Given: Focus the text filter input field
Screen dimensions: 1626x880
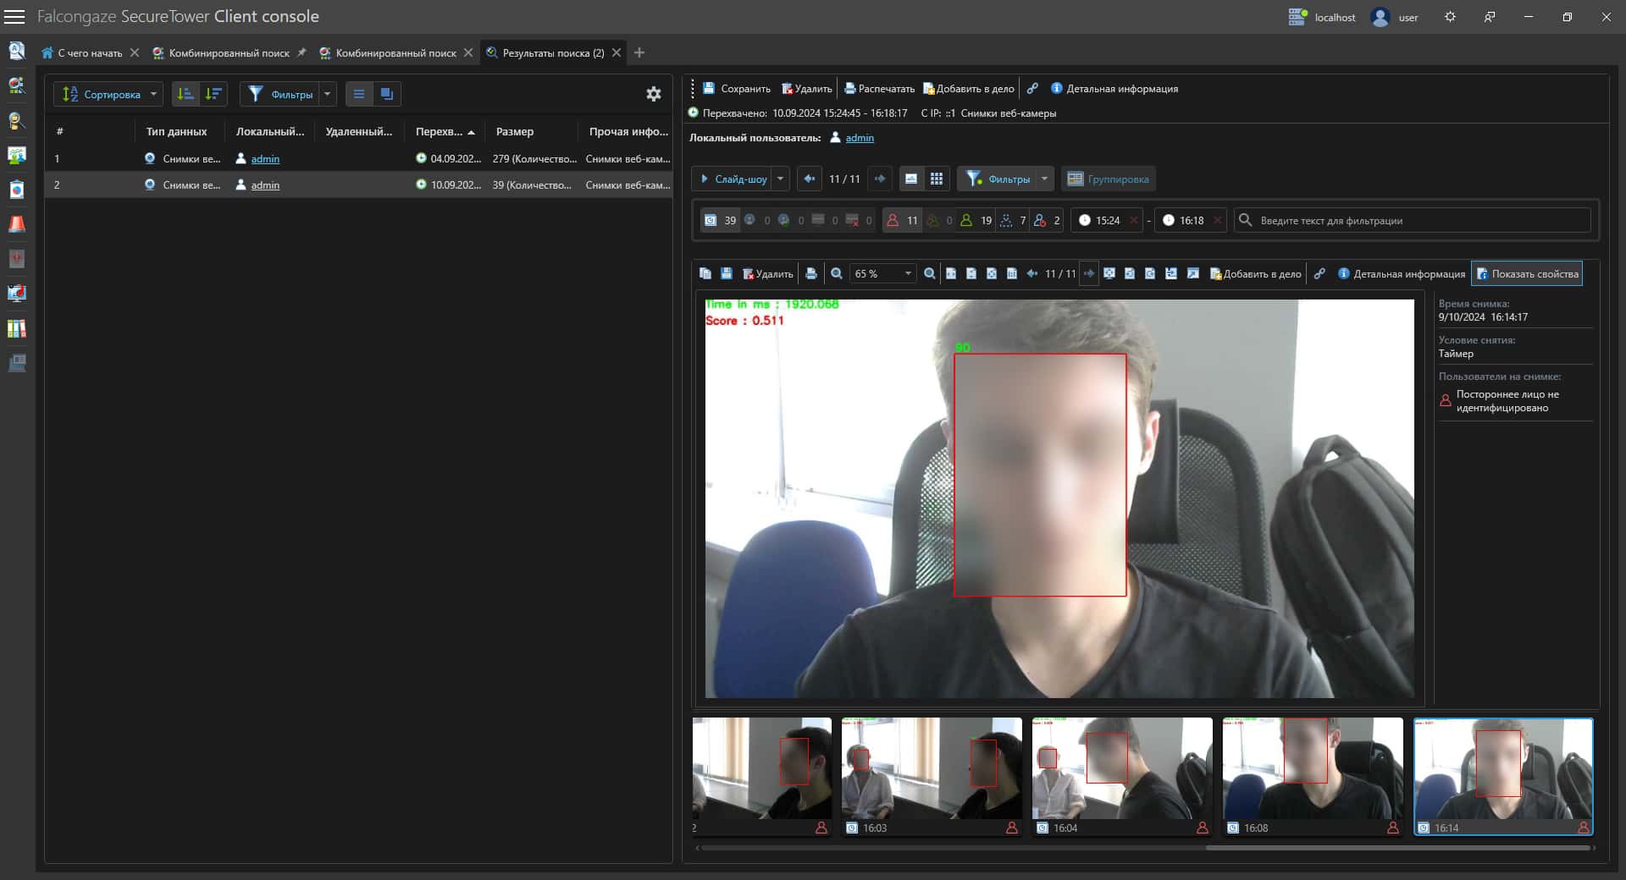Looking at the screenshot, I should [x=1413, y=220].
